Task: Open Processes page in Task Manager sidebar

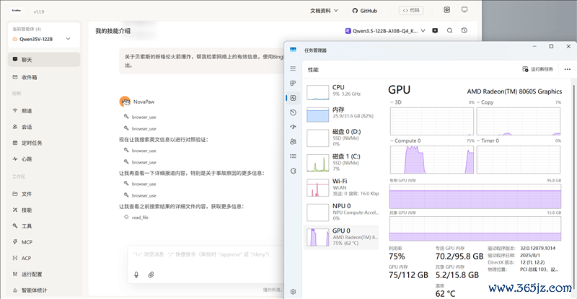Action: pos(293,83)
